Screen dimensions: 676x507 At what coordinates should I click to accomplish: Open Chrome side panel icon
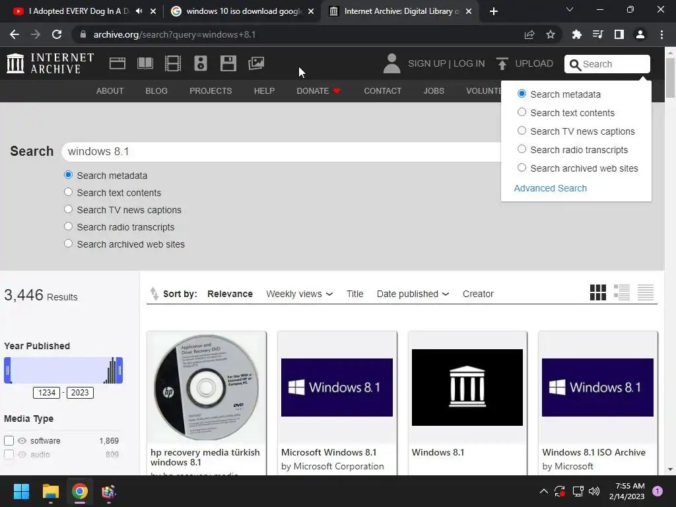point(619,34)
